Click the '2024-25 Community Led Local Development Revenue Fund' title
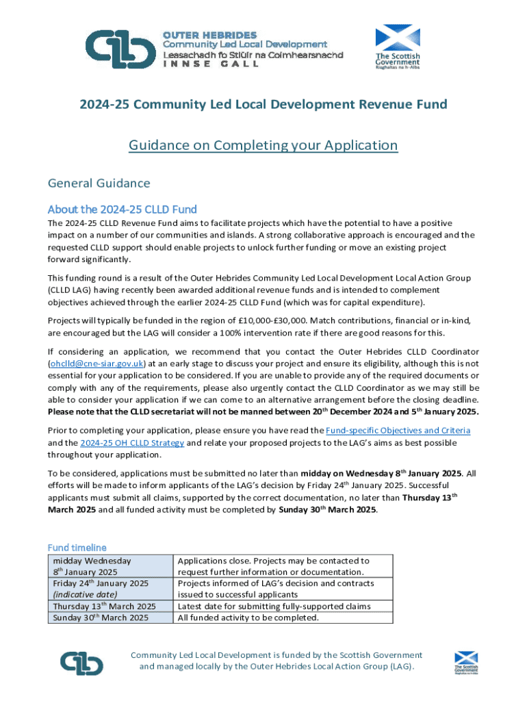 (263, 105)
